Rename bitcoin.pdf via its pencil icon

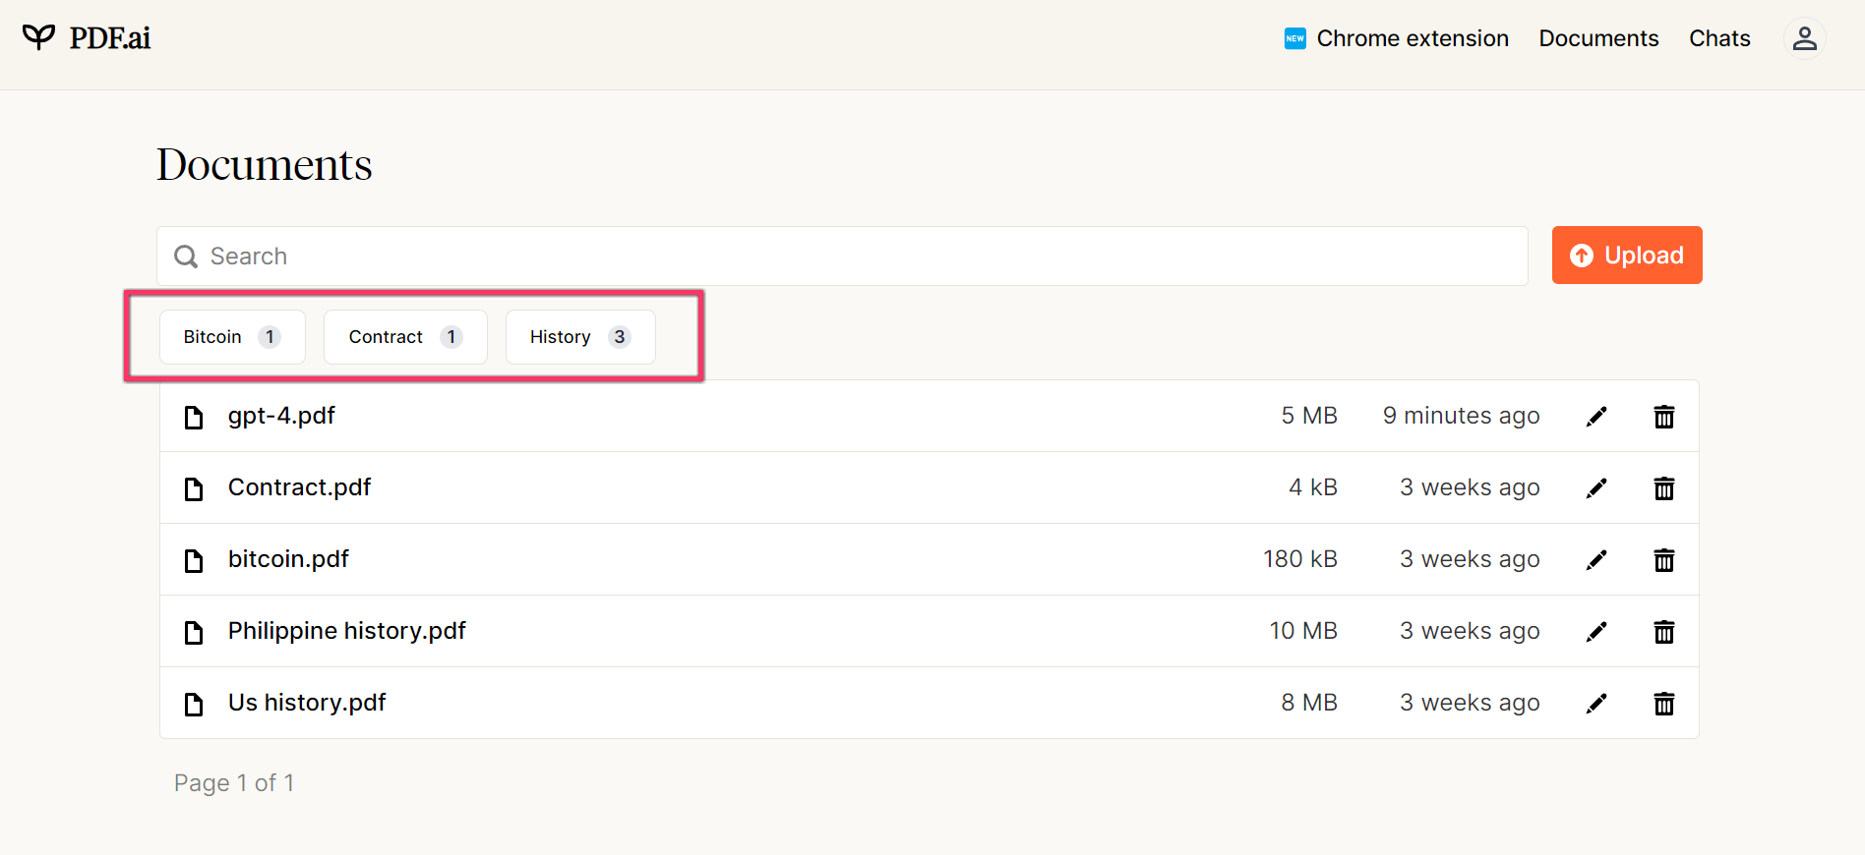(1596, 560)
